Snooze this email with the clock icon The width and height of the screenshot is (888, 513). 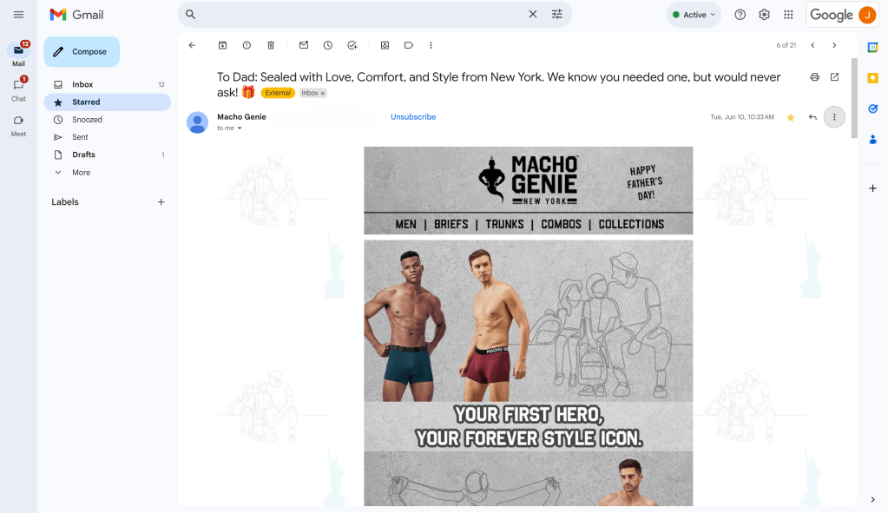click(x=328, y=45)
